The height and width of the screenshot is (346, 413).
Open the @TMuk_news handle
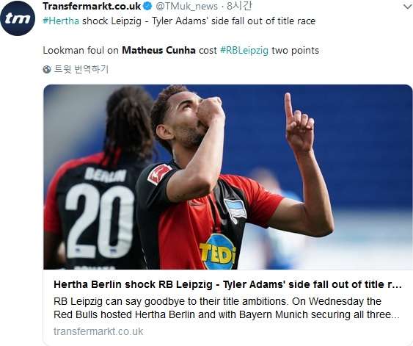point(187,6)
